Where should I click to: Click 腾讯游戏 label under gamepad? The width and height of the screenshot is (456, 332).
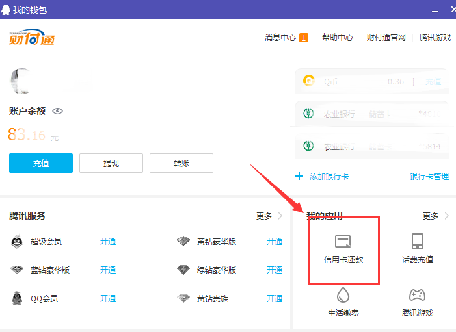click(418, 313)
